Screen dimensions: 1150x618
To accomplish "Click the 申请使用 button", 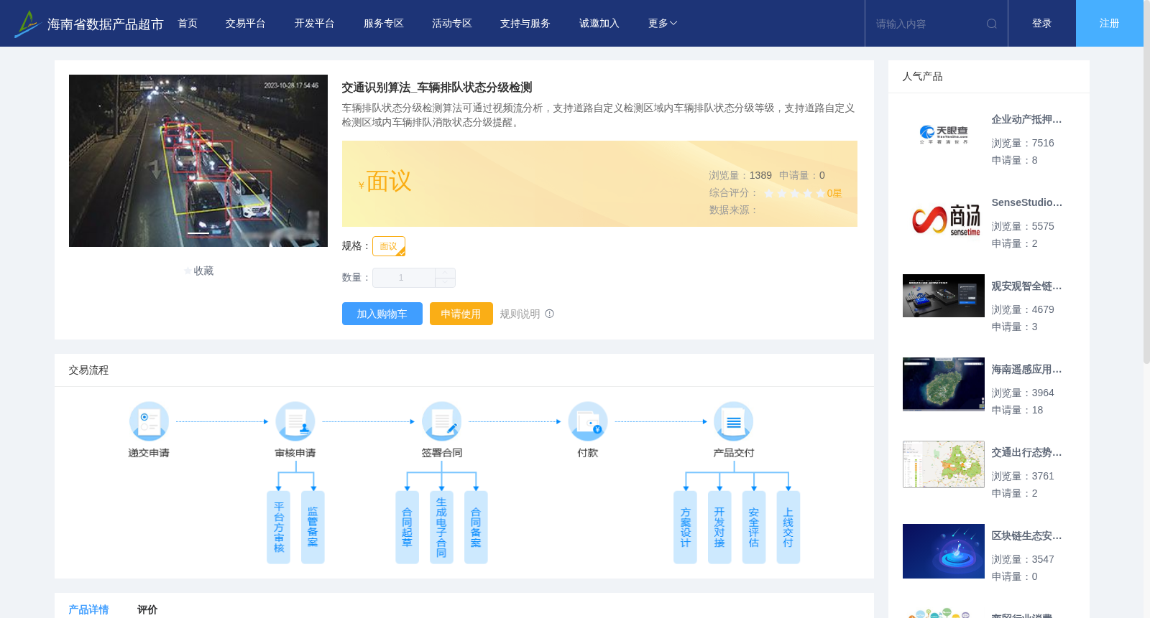I will pyautogui.click(x=461, y=314).
